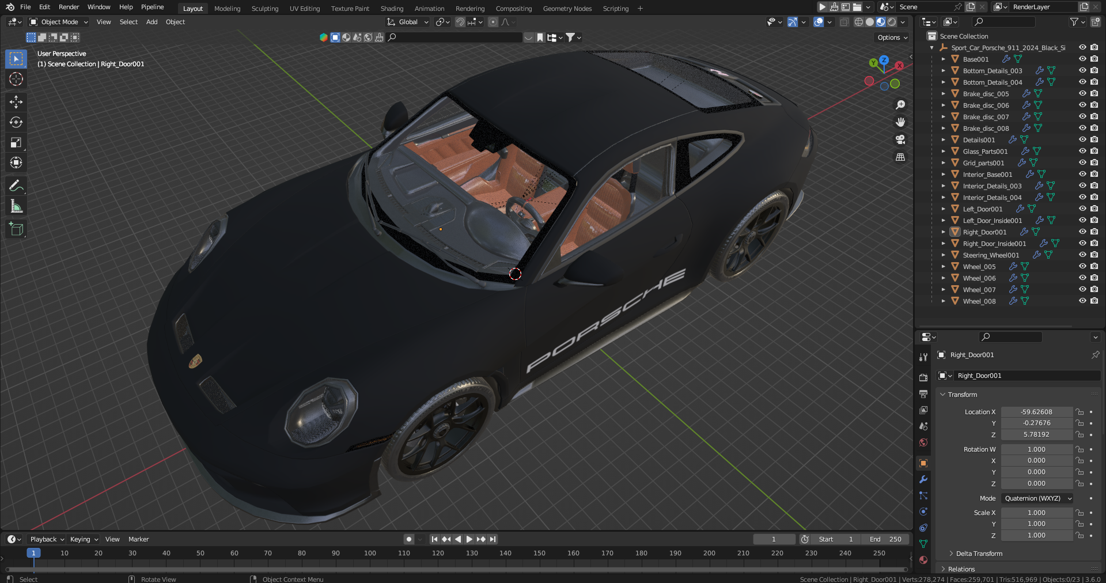This screenshot has height=583, width=1106.
Task: Select Interior_Base001 in the outliner
Action: 987,174
